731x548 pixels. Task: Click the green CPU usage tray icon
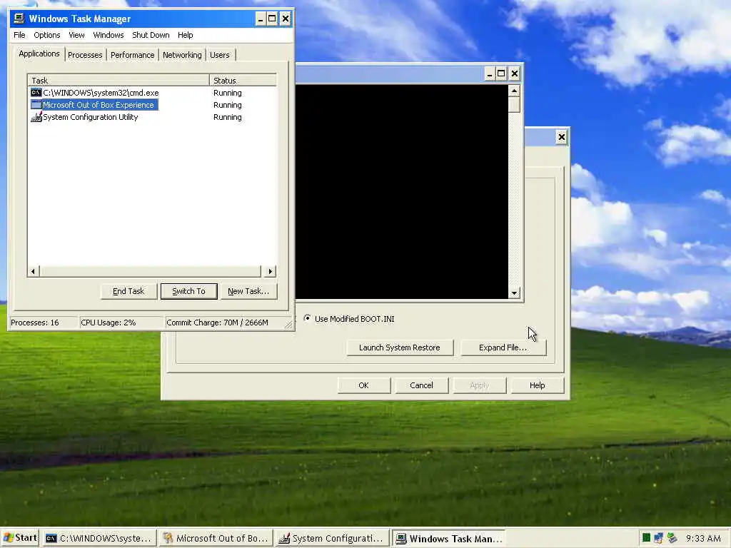click(646, 538)
